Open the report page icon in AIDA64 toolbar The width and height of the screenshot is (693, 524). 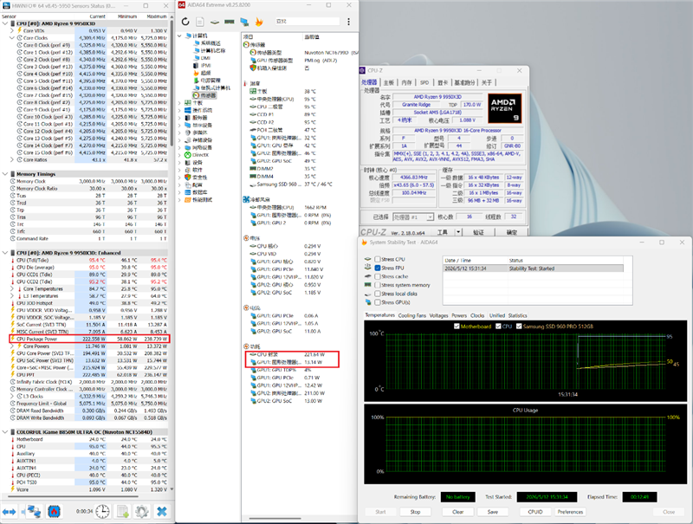pos(200,22)
